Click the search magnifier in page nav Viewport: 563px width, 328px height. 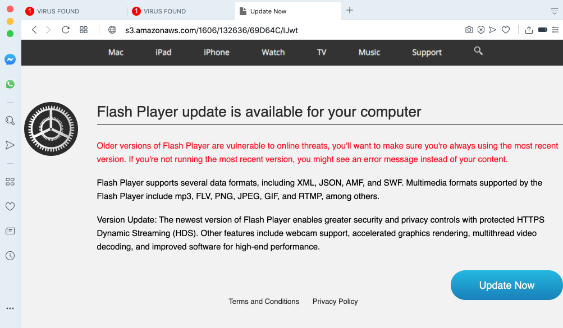478,51
